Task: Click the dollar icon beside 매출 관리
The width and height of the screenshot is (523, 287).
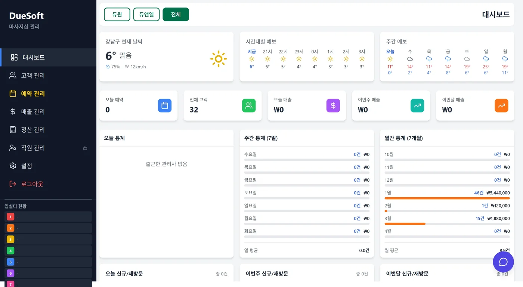Action: [x=13, y=111]
